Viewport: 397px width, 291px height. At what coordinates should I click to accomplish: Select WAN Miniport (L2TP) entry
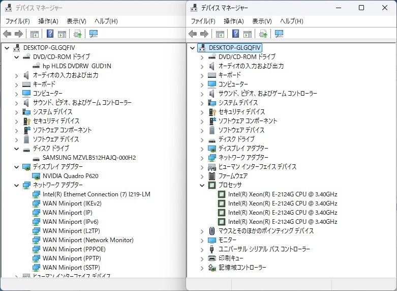[x=71, y=230]
